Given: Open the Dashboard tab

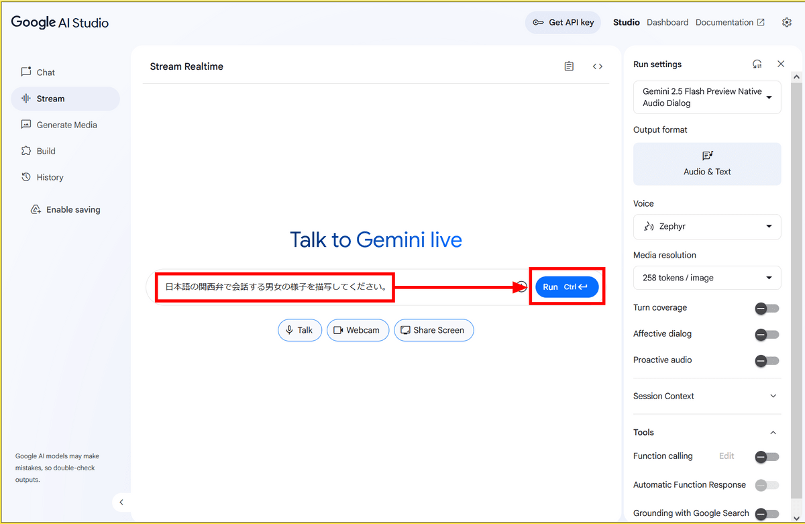Looking at the screenshot, I should 667,22.
